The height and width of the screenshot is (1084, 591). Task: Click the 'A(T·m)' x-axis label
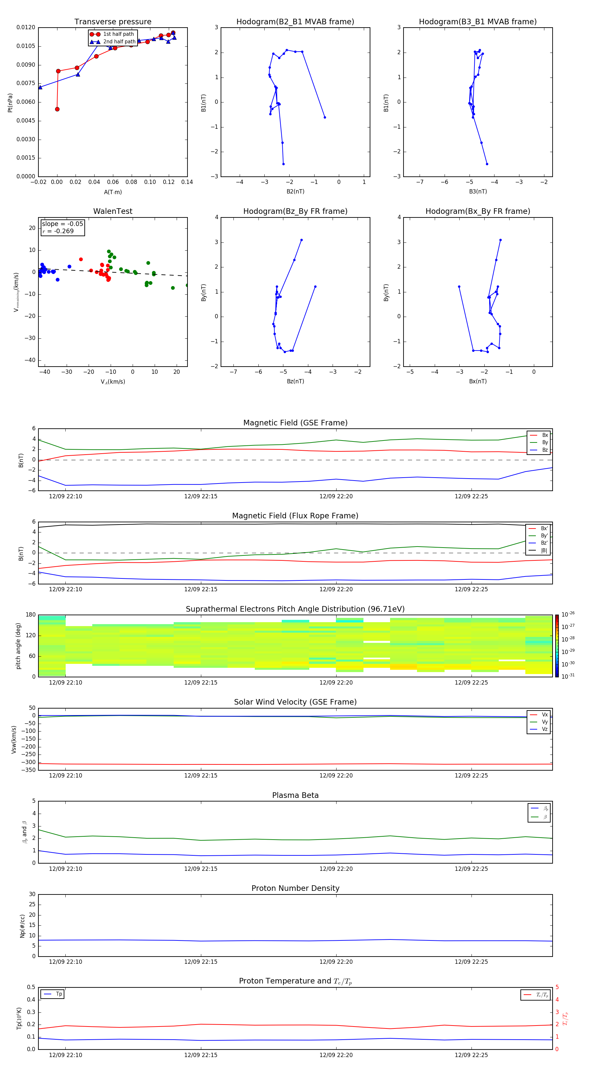pyautogui.click(x=113, y=192)
